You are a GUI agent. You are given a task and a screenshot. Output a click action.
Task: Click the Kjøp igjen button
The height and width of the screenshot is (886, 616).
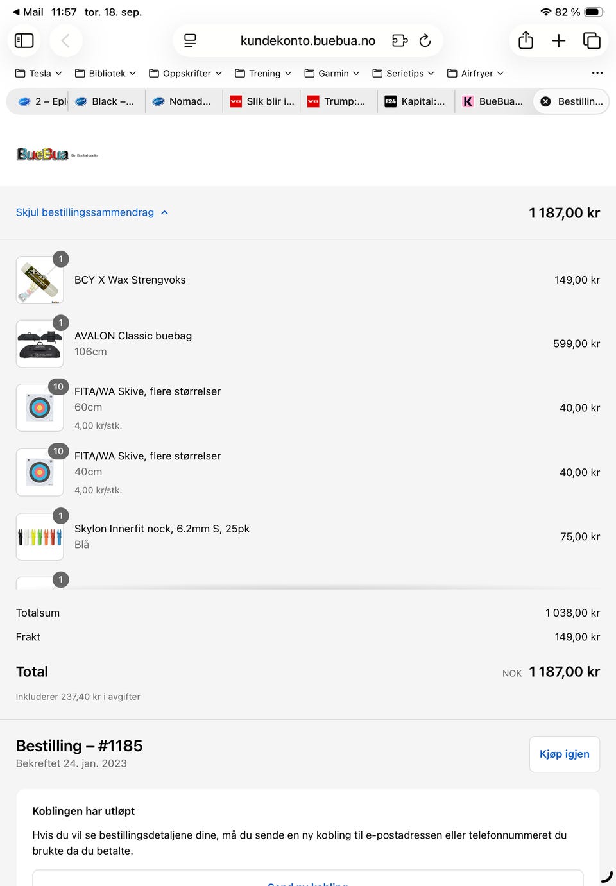(564, 754)
